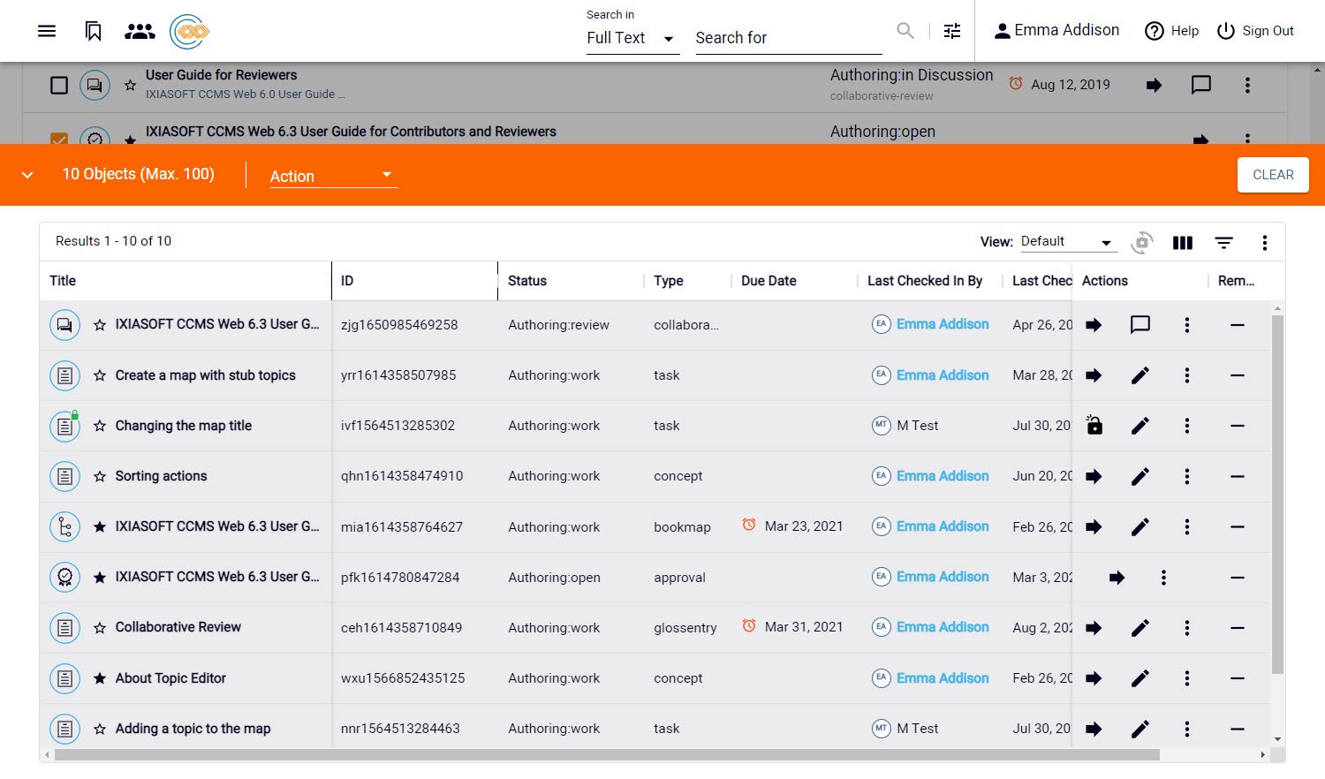Check the User Guide for Reviewers checkbox
The image size is (1325, 779).
tap(59, 85)
